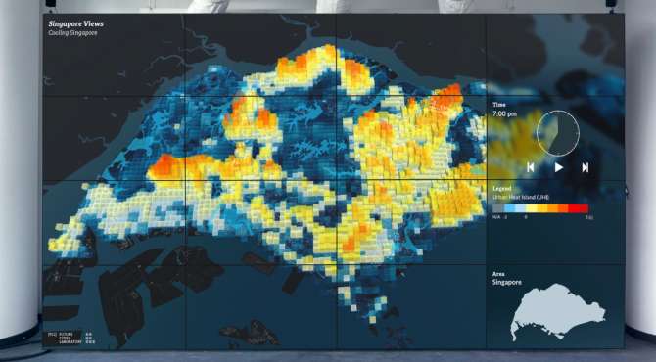Start playback of the time animation
The height and width of the screenshot is (362, 656).
[558, 167]
